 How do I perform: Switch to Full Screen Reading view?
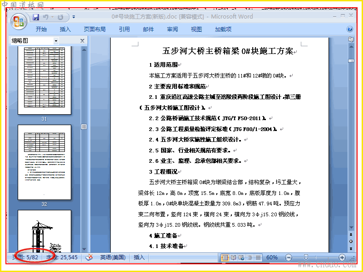(233, 257)
